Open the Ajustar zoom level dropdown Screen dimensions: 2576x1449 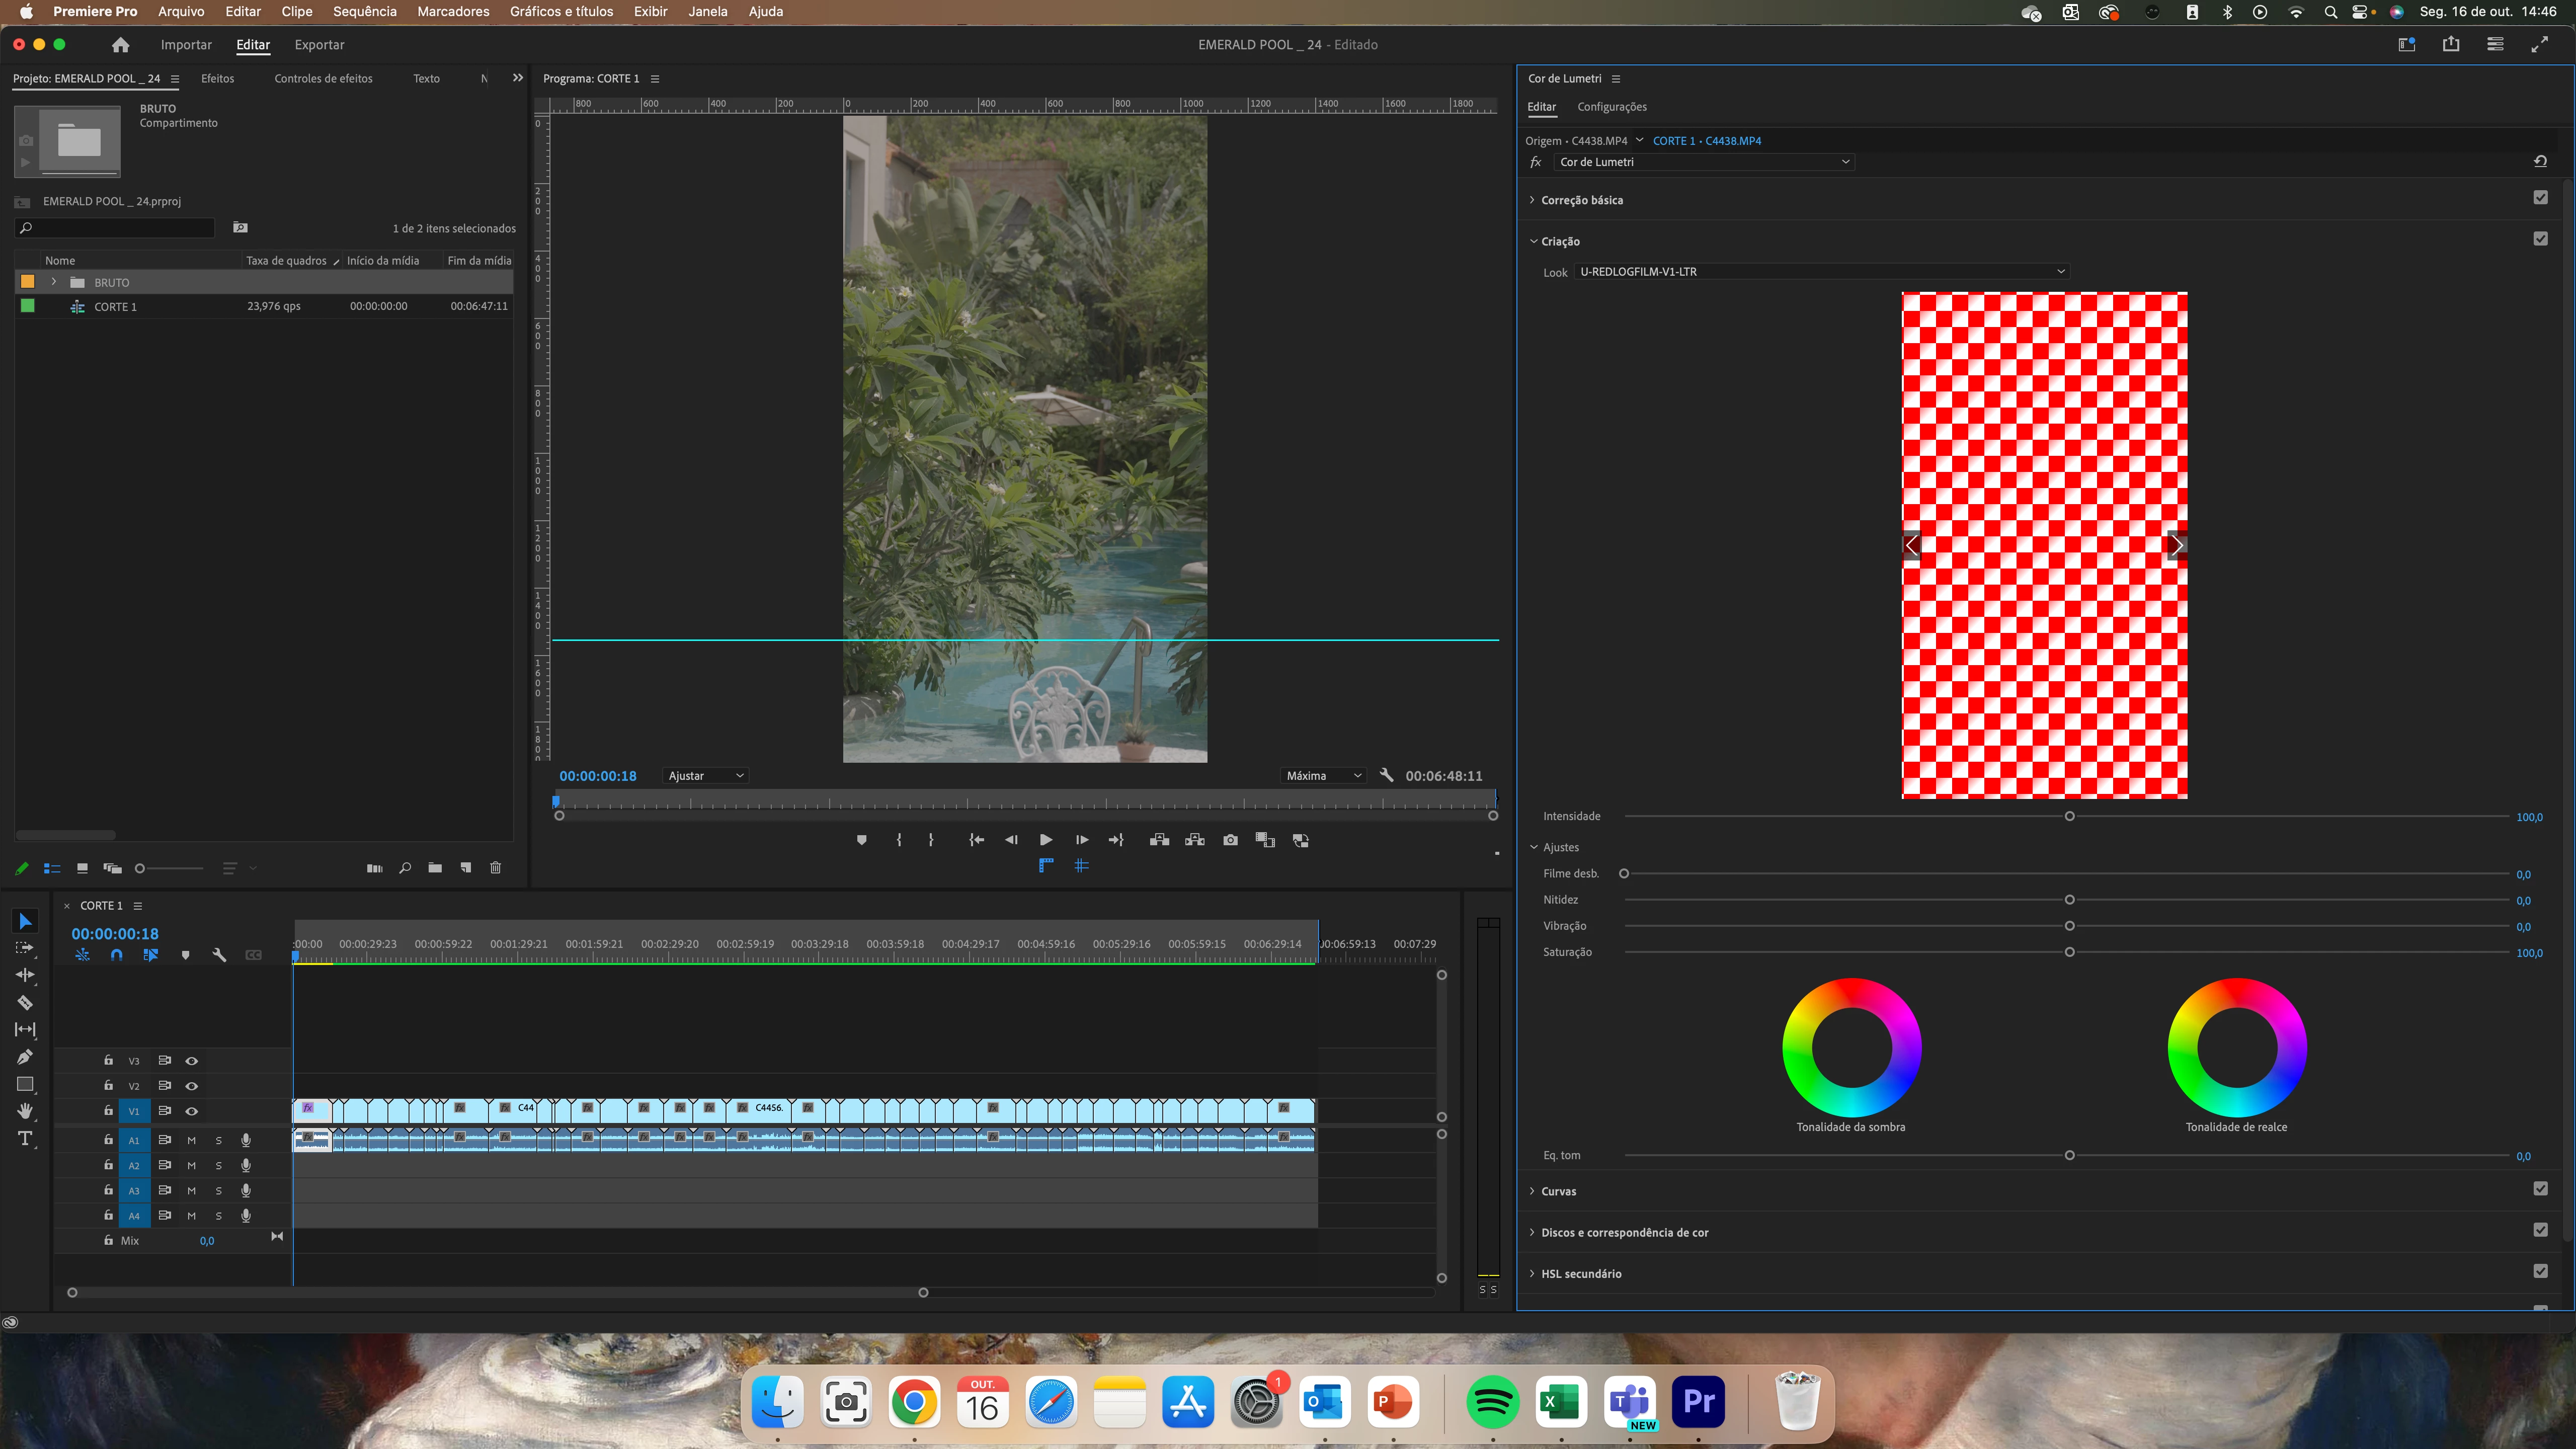coord(706,776)
